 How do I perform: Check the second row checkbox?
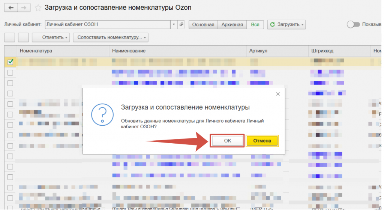pyautogui.click(x=10, y=72)
